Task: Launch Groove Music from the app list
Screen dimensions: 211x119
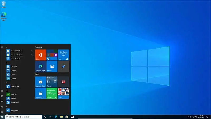Action: click(x=20, y=102)
